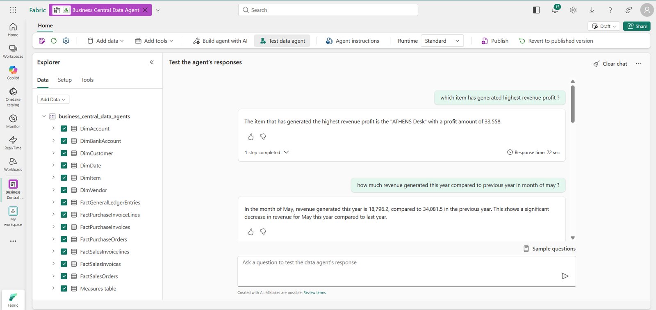
Task: Expand the 1 step completed details
Action: tap(267, 152)
